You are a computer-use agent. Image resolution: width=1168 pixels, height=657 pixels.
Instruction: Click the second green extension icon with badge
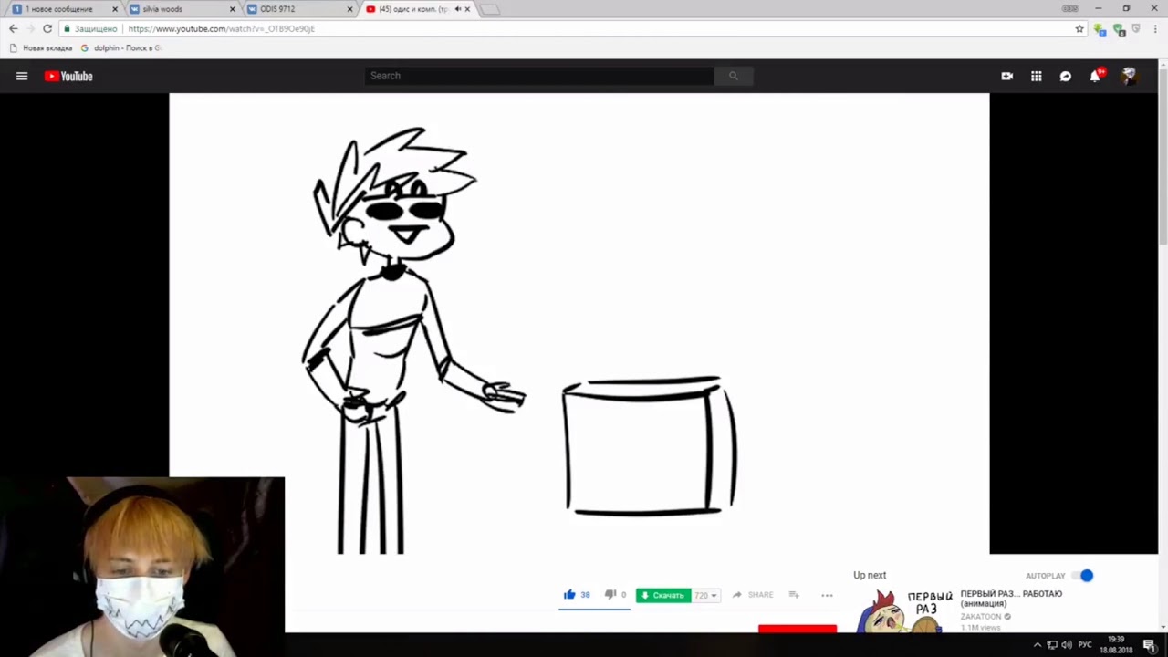pos(1119,29)
